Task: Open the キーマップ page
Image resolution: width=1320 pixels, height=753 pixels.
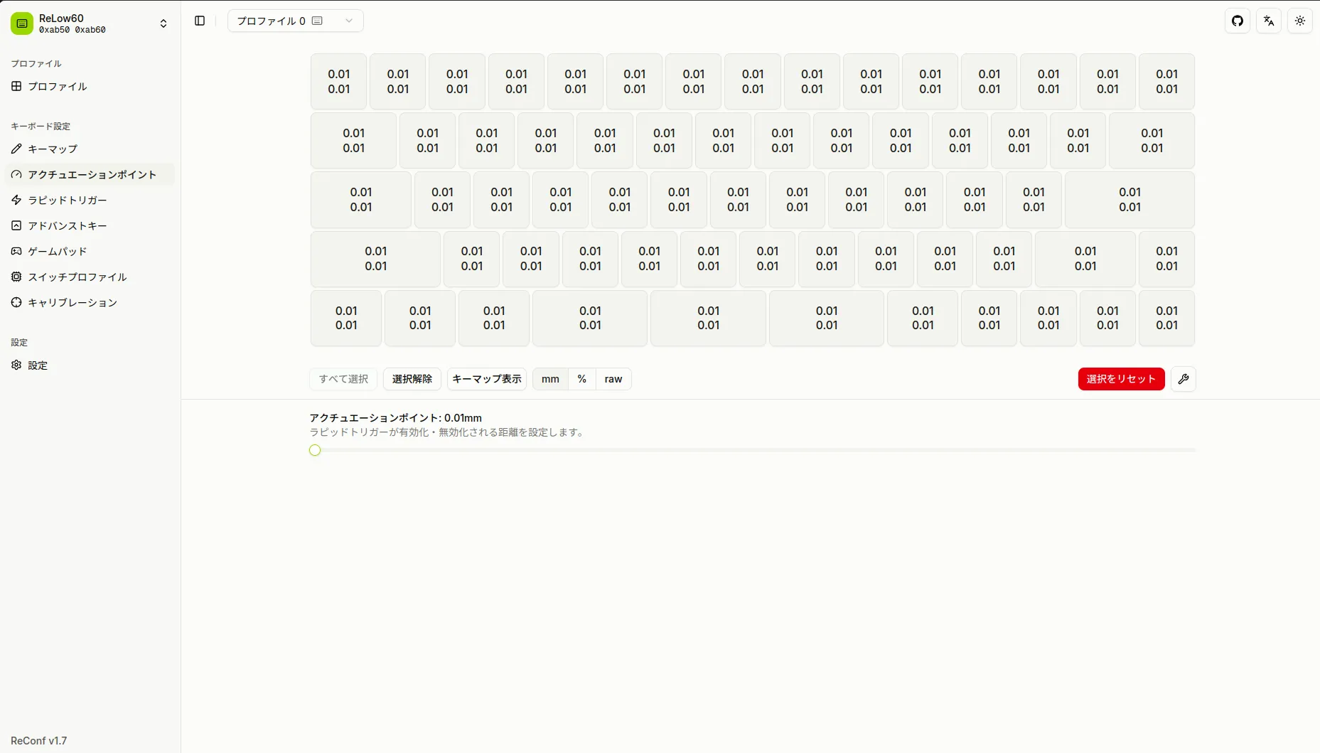Action: coord(90,149)
